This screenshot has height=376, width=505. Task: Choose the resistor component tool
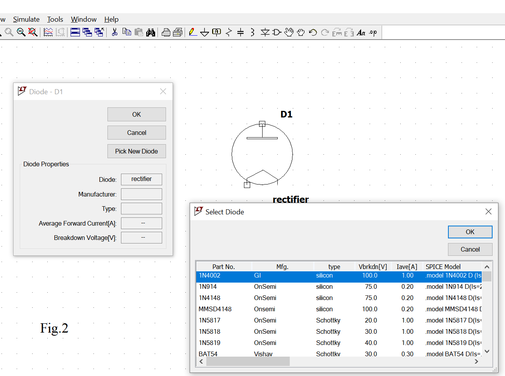pos(229,33)
